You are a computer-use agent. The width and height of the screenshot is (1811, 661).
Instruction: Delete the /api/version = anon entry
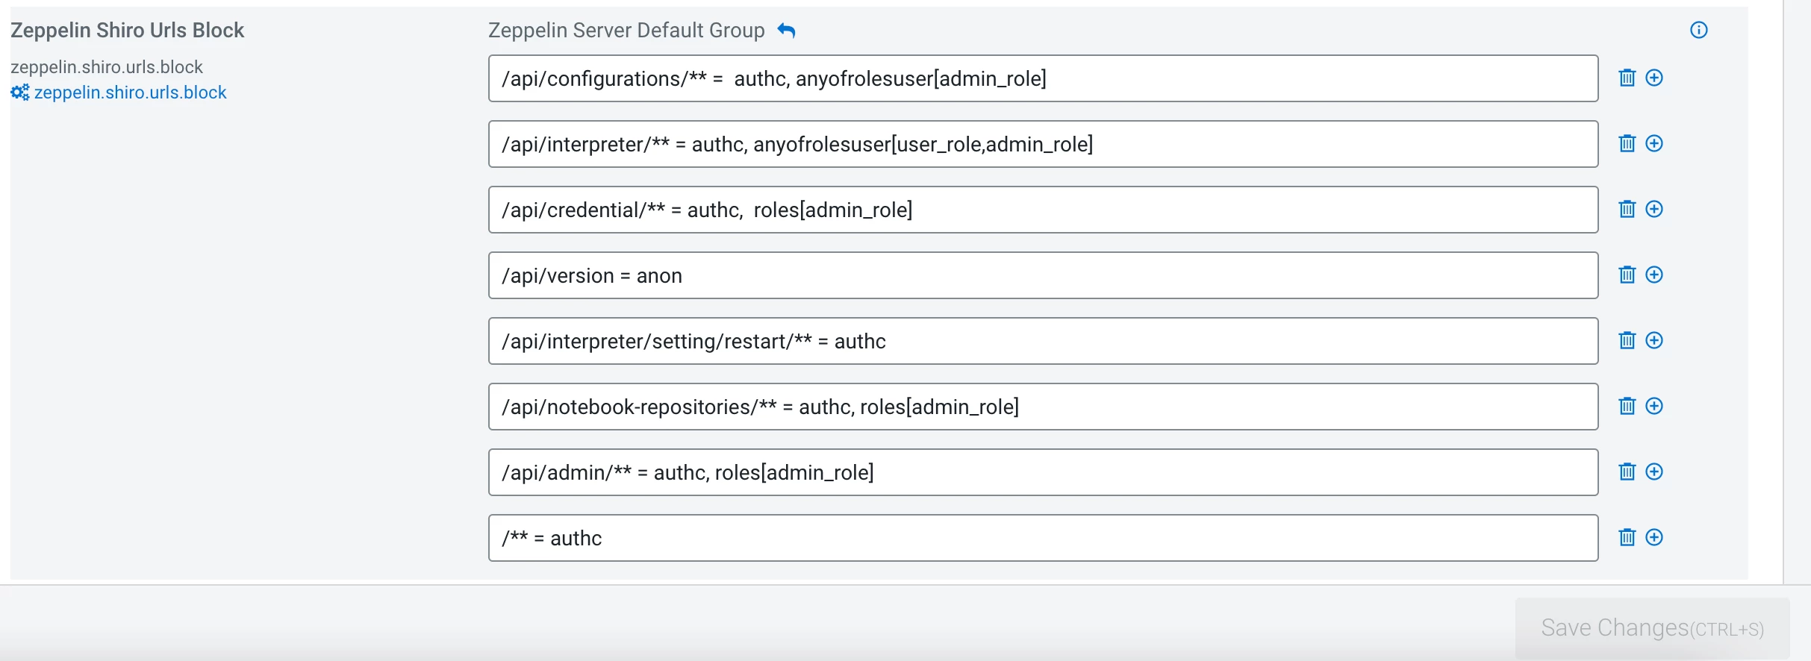coord(1627,275)
